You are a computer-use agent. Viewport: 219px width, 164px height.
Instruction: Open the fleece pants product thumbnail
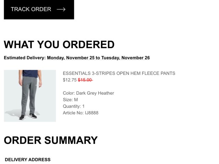(x=30, y=96)
